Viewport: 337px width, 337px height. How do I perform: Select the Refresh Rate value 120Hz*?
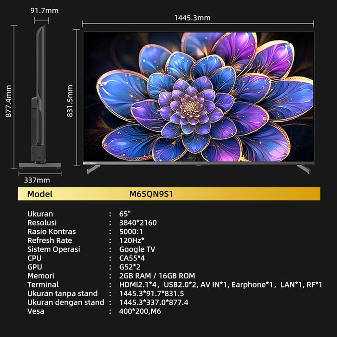(132, 240)
